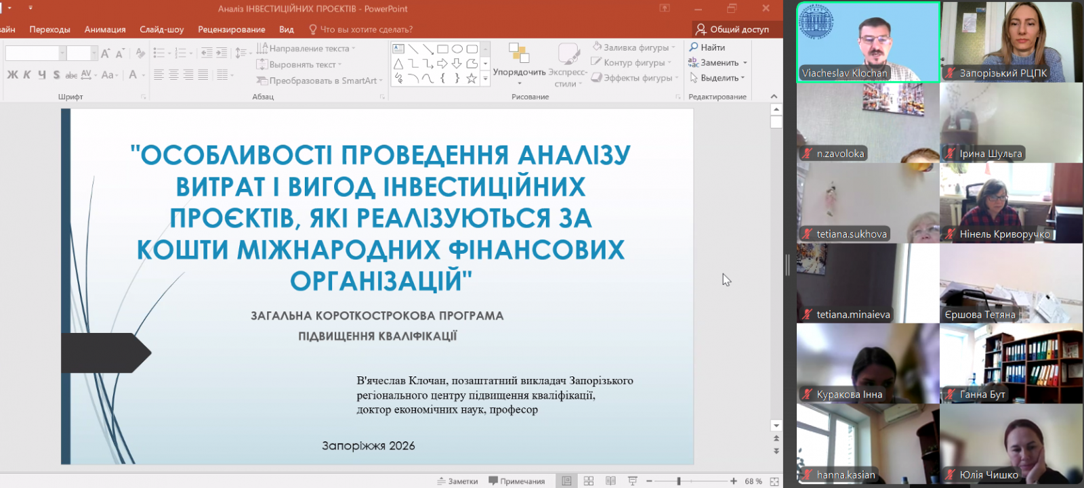
Task: Click the Найти search icon
Action: [694, 47]
